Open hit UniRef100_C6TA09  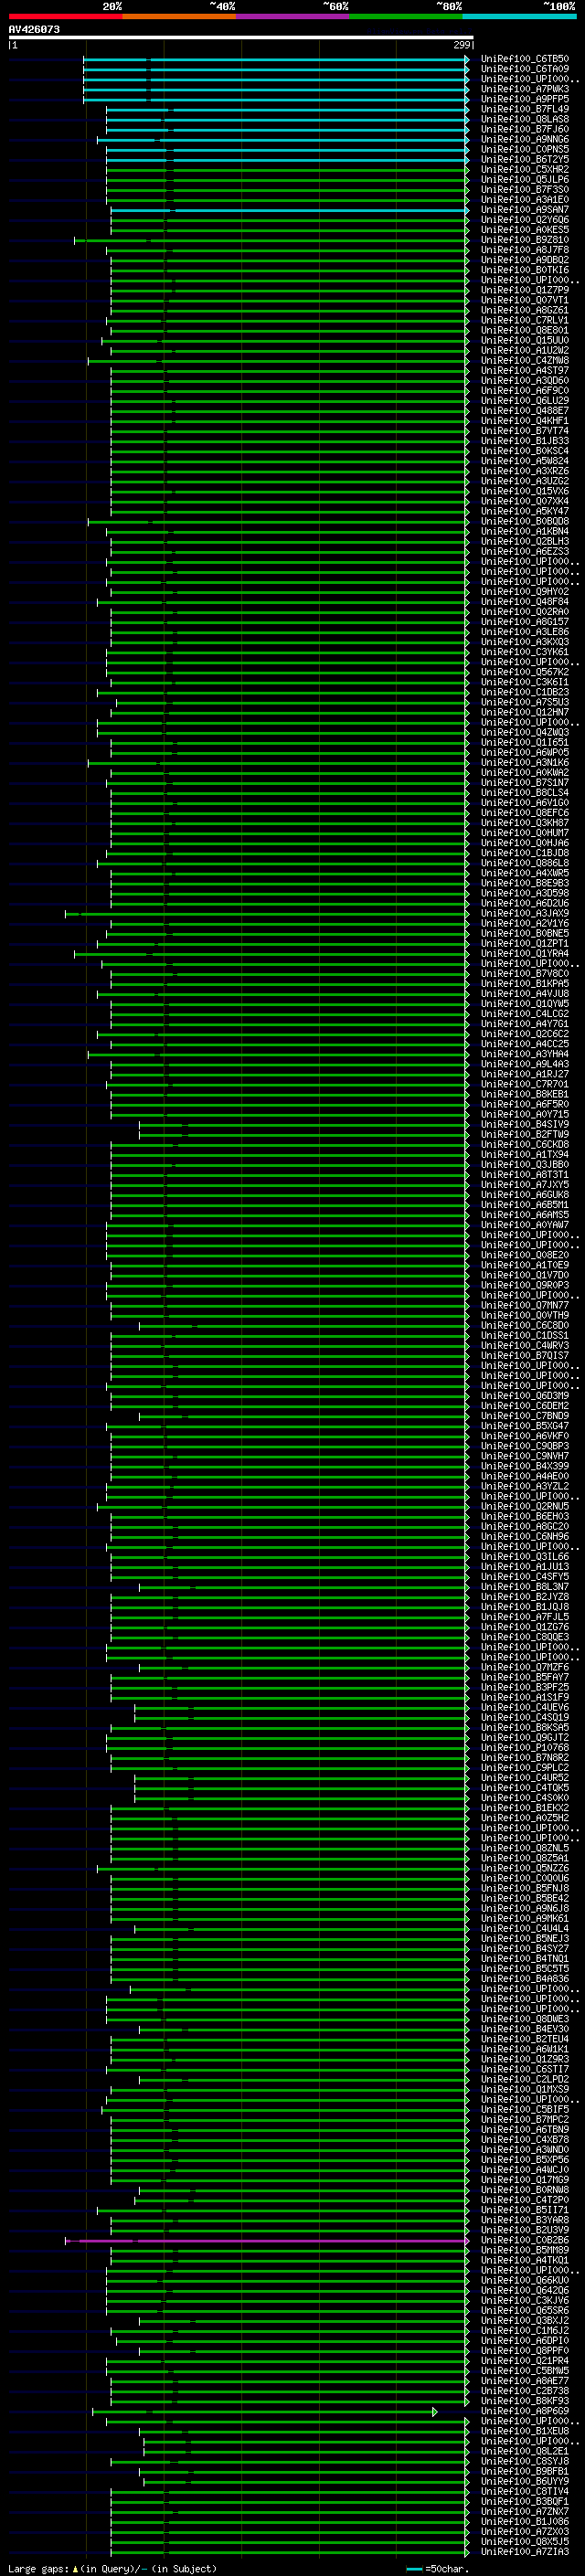pyautogui.click(x=525, y=69)
